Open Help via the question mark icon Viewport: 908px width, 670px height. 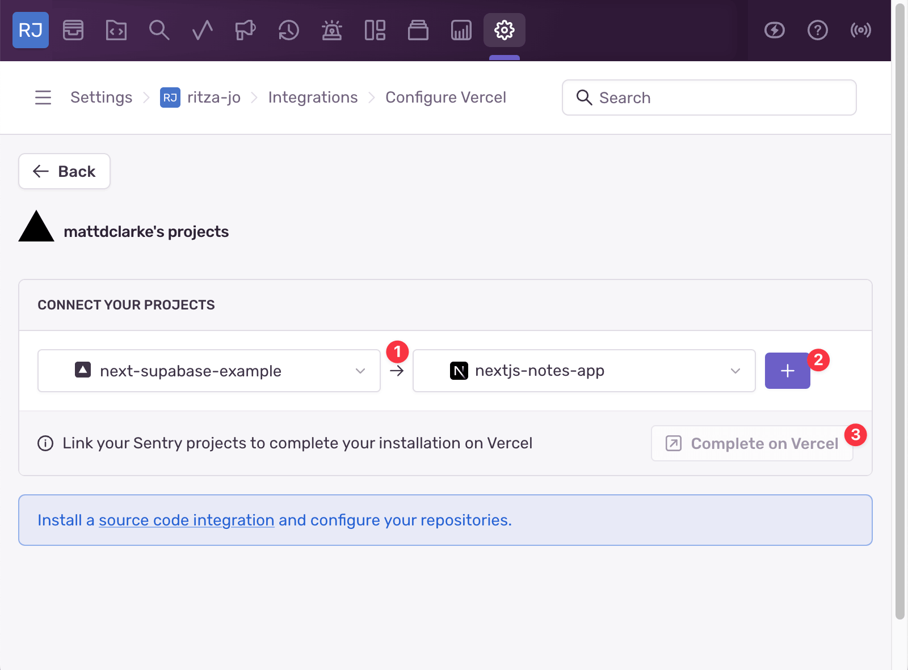click(818, 30)
